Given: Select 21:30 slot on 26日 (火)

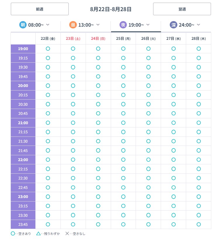Looking at the screenshot, I should pyautogui.click(x=148, y=141).
